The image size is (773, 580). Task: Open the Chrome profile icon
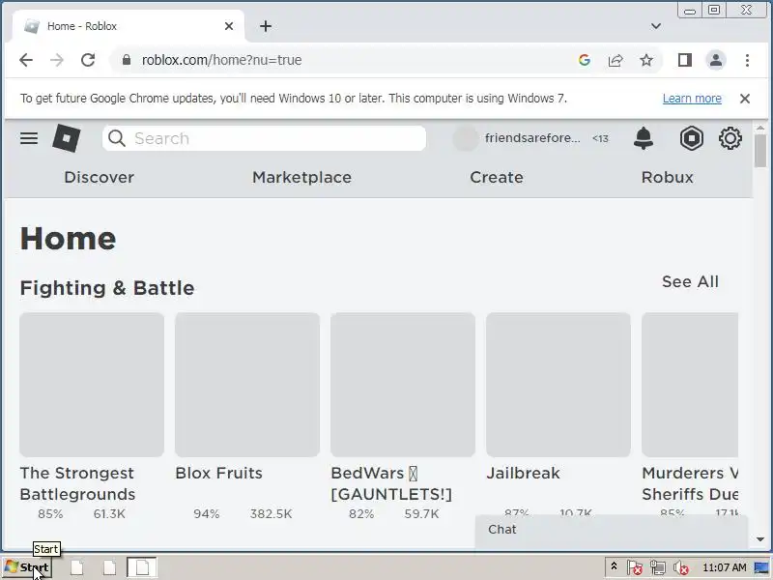click(x=716, y=60)
